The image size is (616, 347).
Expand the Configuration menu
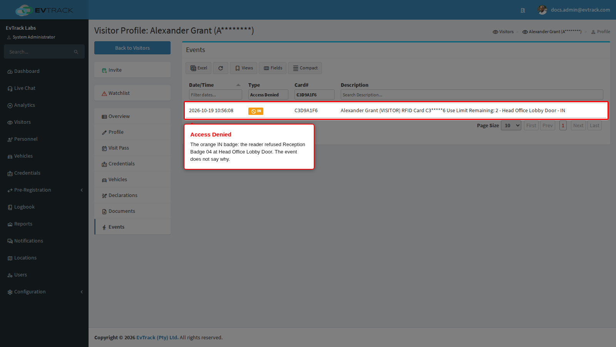coord(44,292)
